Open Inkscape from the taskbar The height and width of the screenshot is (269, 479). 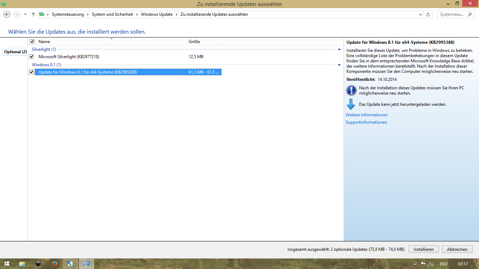[38, 264]
